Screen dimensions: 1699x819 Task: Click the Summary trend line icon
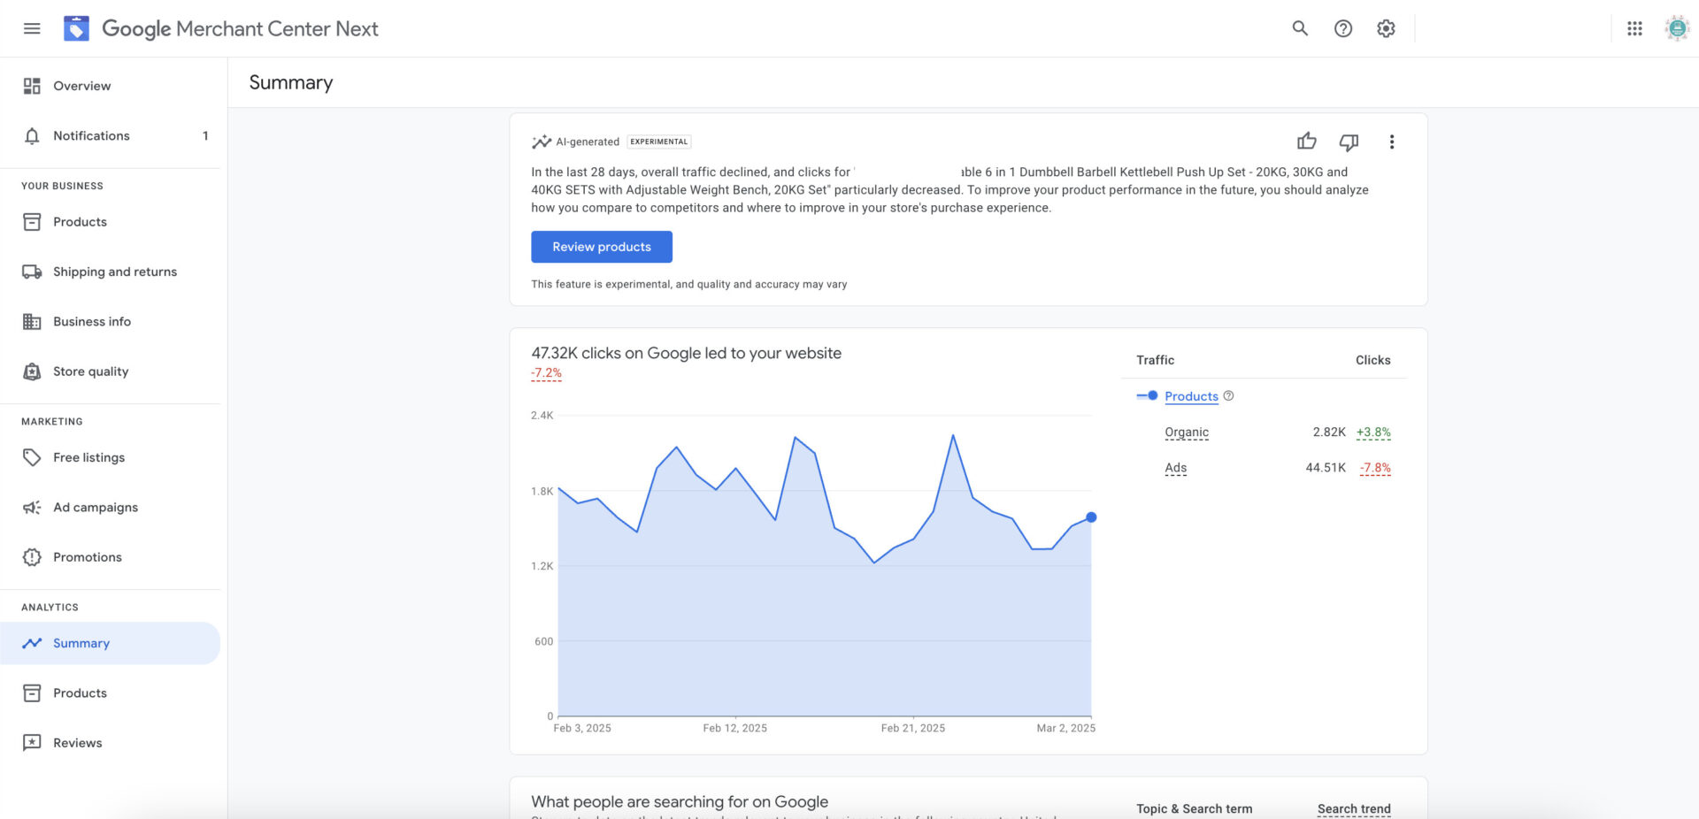tap(32, 643)
